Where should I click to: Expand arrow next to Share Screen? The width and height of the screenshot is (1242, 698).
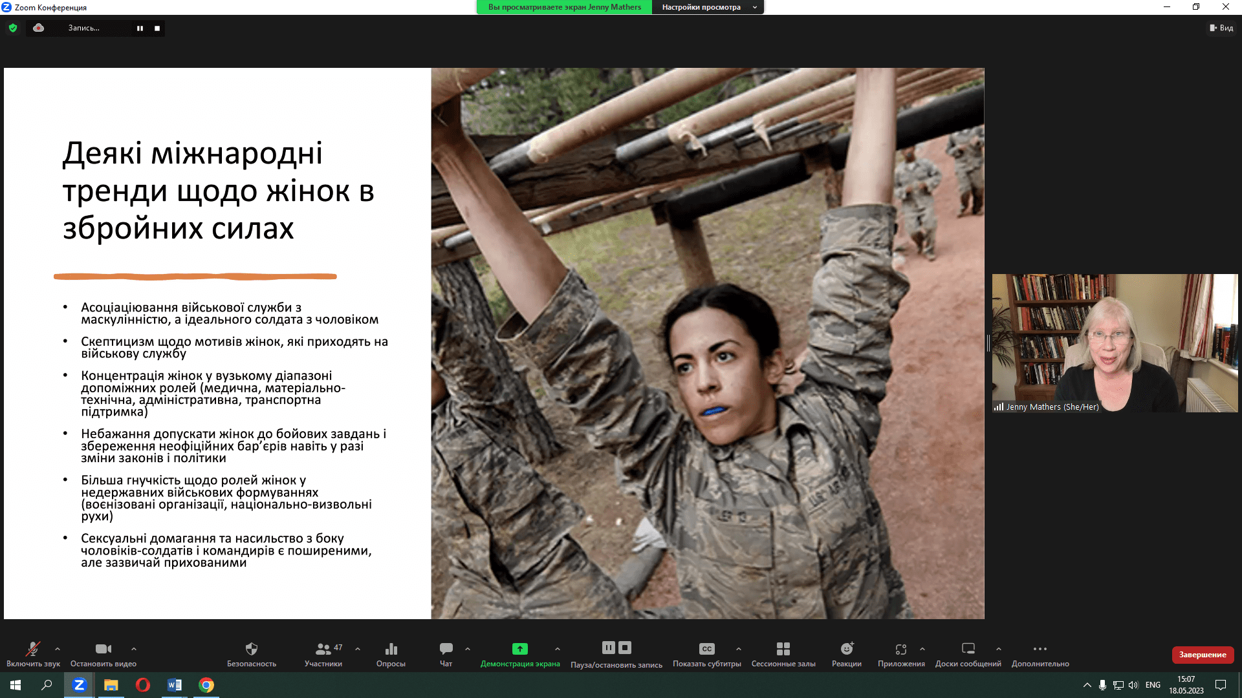pyautogui.click(x=558, y=649)
